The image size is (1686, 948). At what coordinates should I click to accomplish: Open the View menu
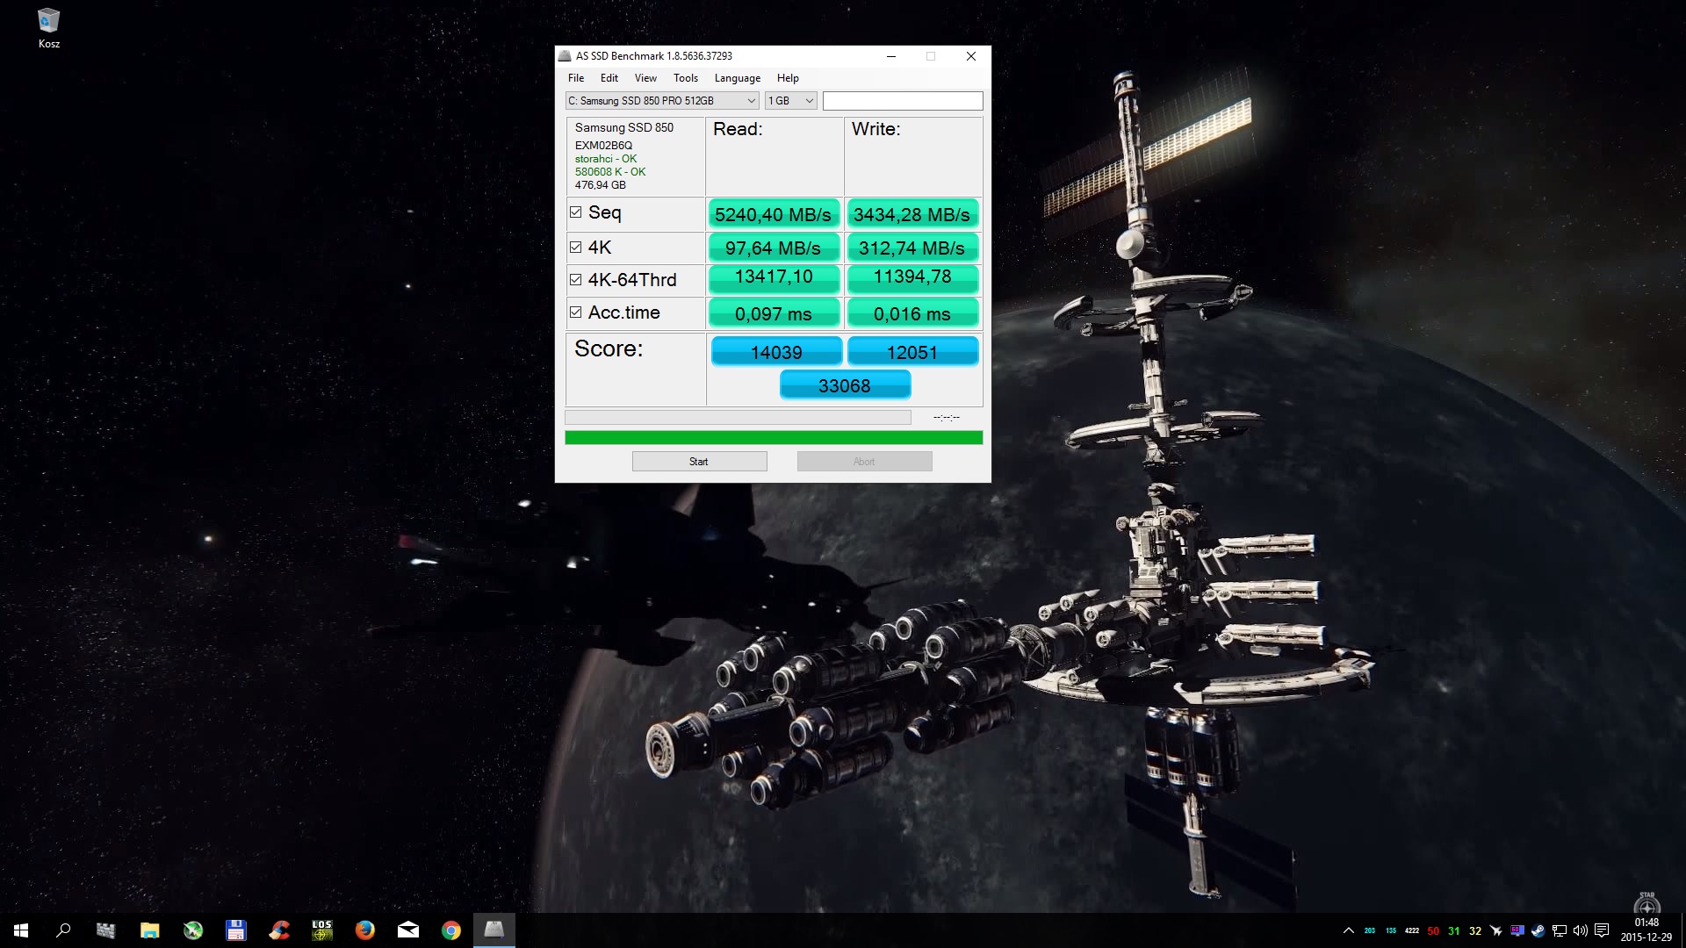click(645, 78)
